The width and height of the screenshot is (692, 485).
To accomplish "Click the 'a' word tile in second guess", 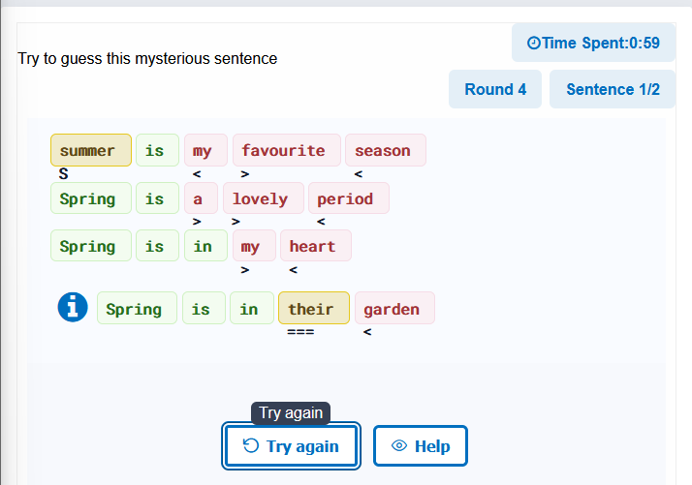I will pos(201,198).
